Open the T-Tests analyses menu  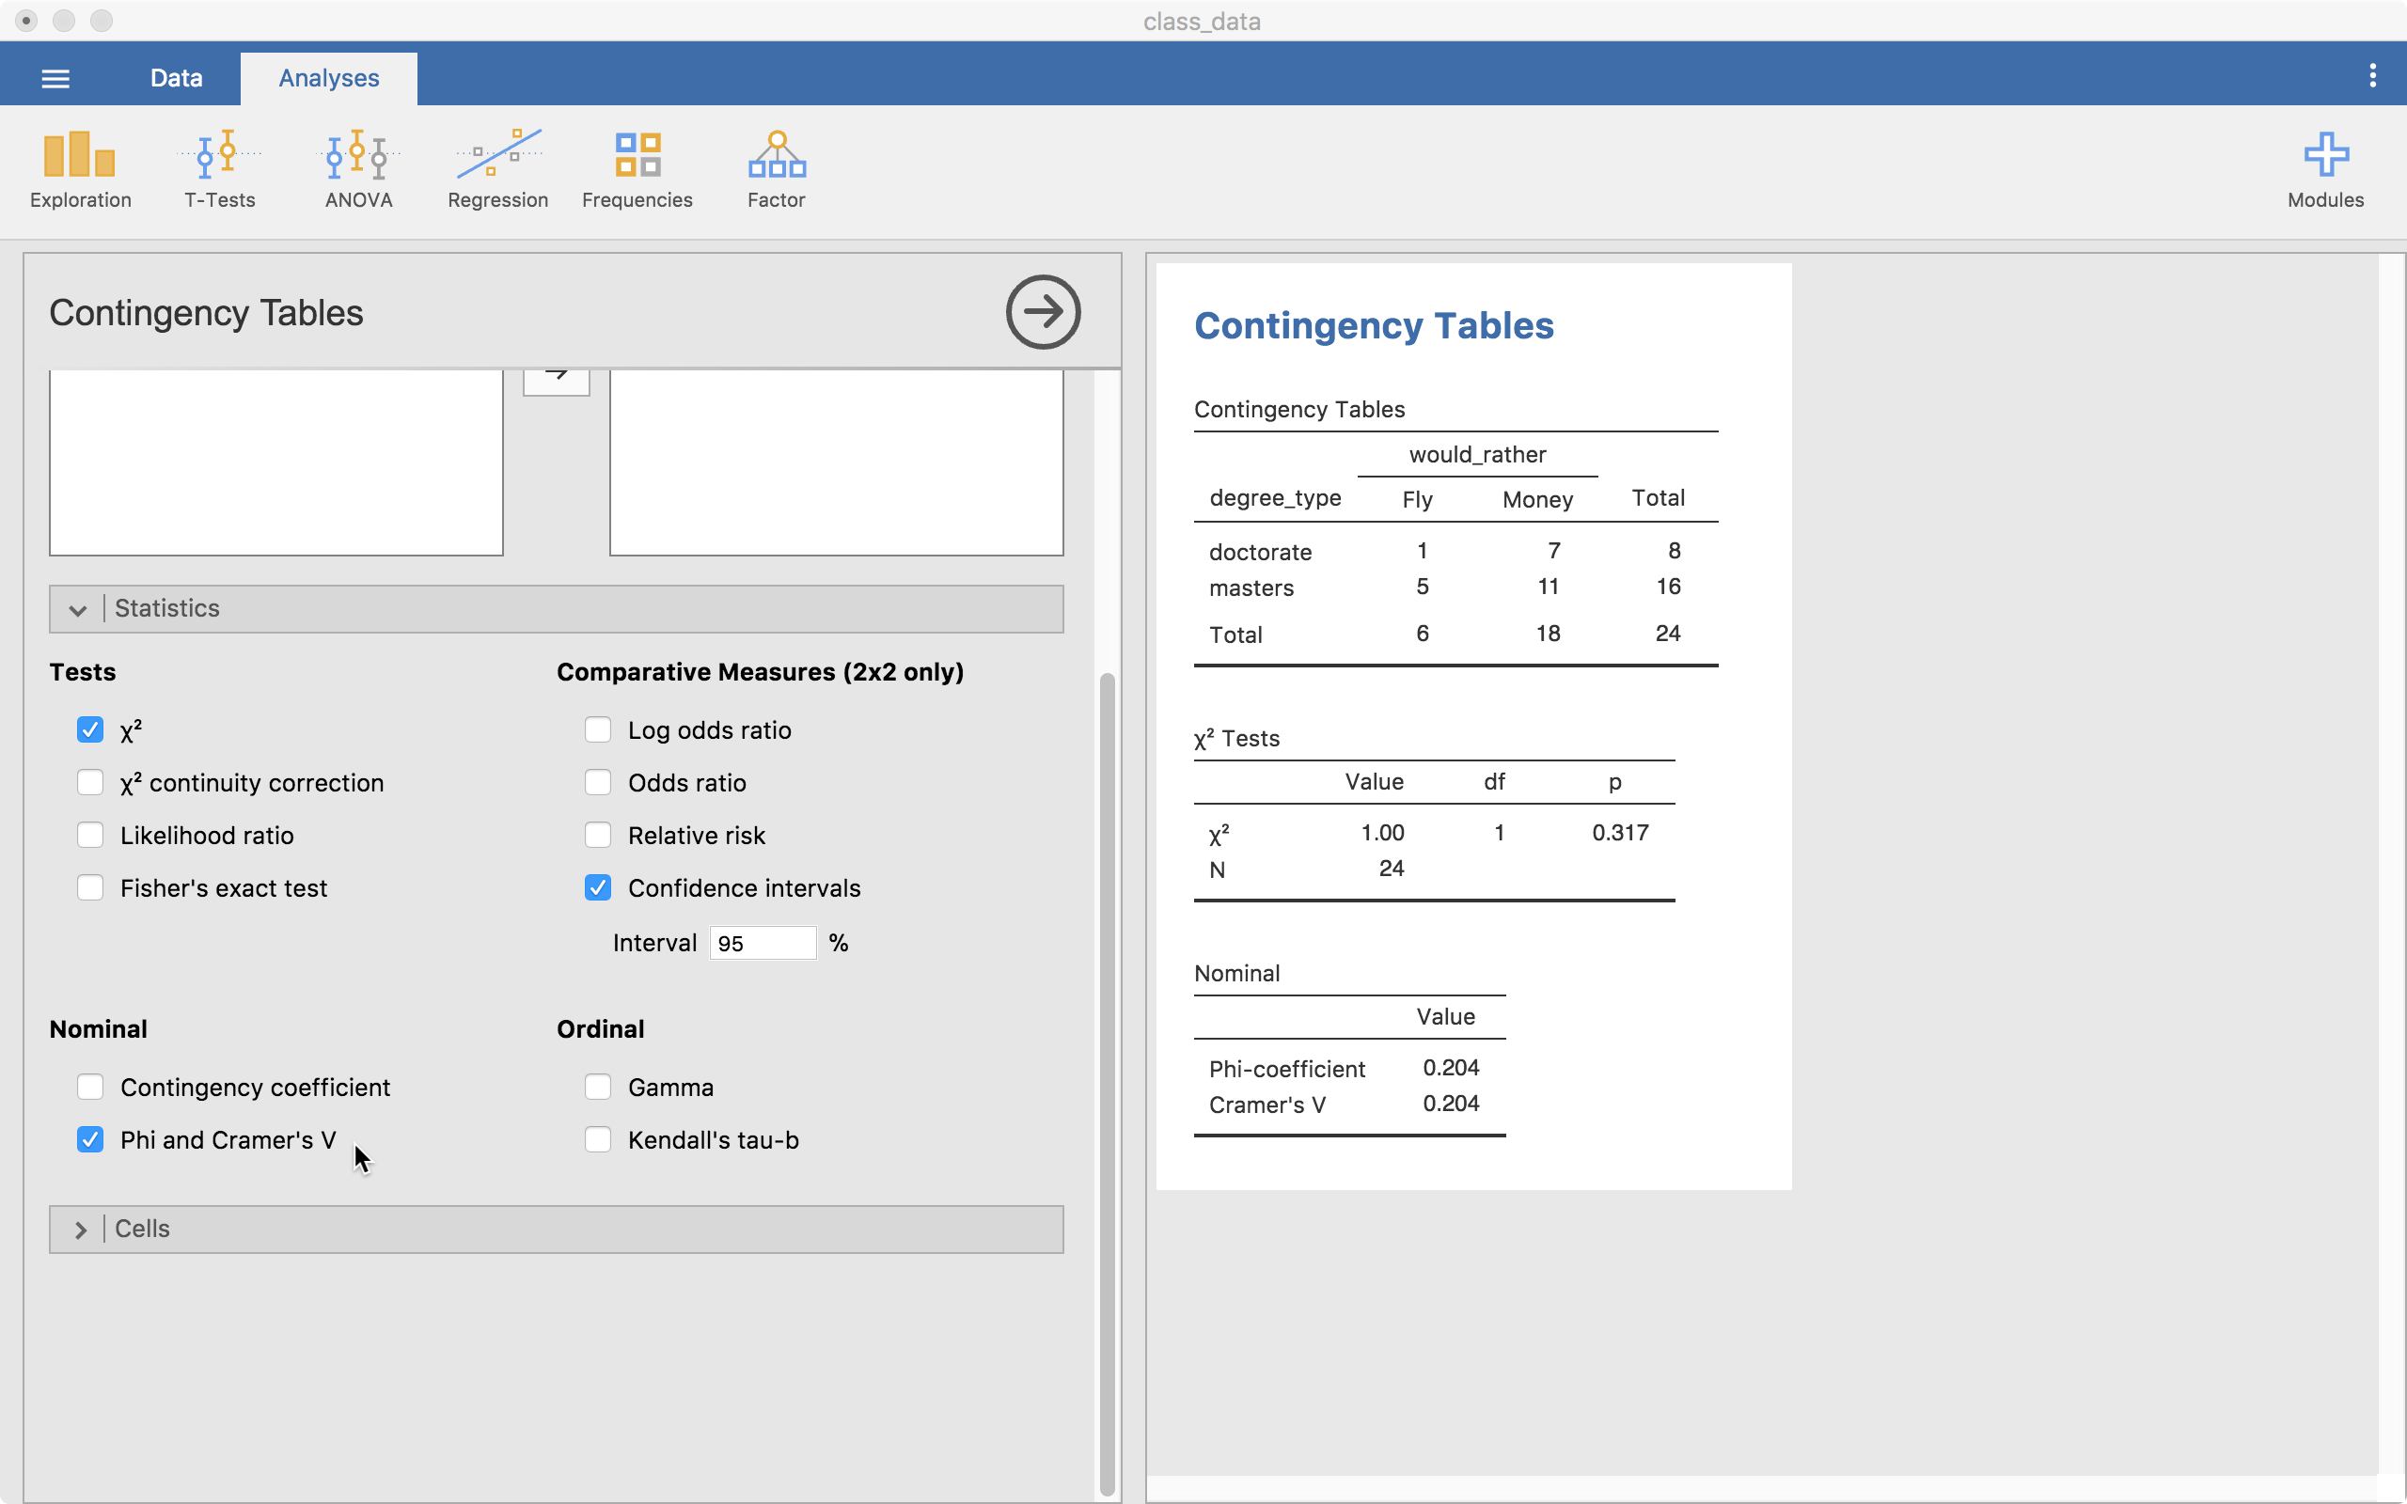click(x=219, y=170)
